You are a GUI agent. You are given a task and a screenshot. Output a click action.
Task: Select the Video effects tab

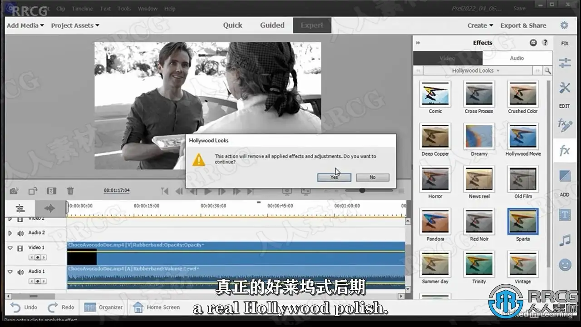[448, 58]
